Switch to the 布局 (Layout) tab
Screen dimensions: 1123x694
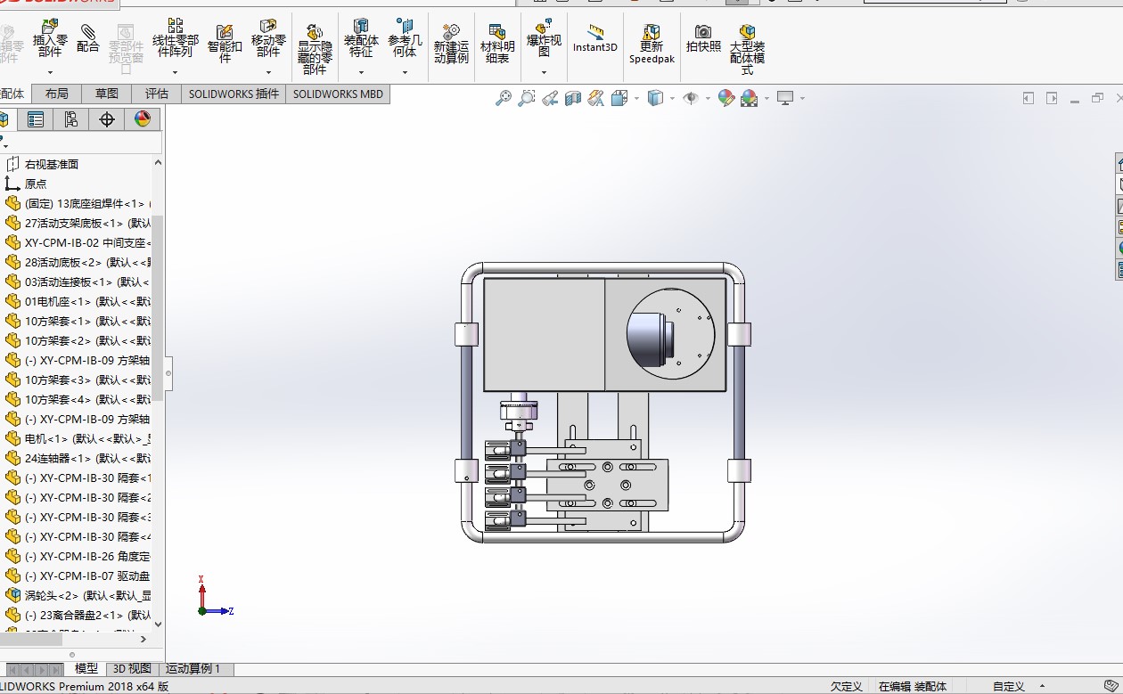57,94
